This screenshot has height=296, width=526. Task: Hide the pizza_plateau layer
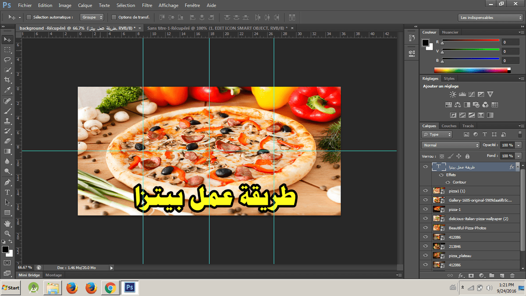[x=425, y=256]
